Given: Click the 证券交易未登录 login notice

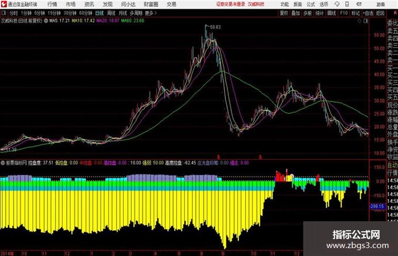Looking at the screenshot, I should (231, 4).
